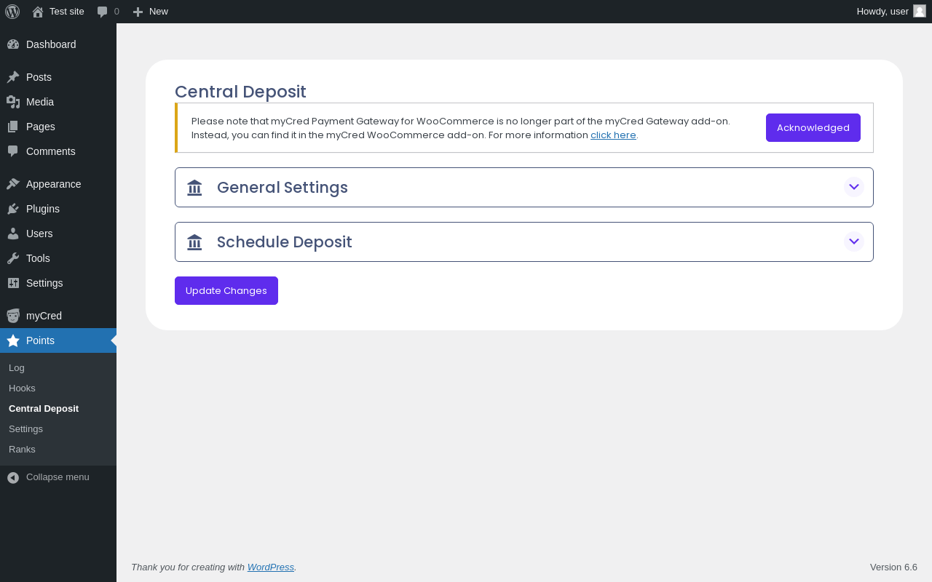The height and width of the screenshot is (582, 932).
Task: Select the Points menu label
Action: click(x=40, y=340)
